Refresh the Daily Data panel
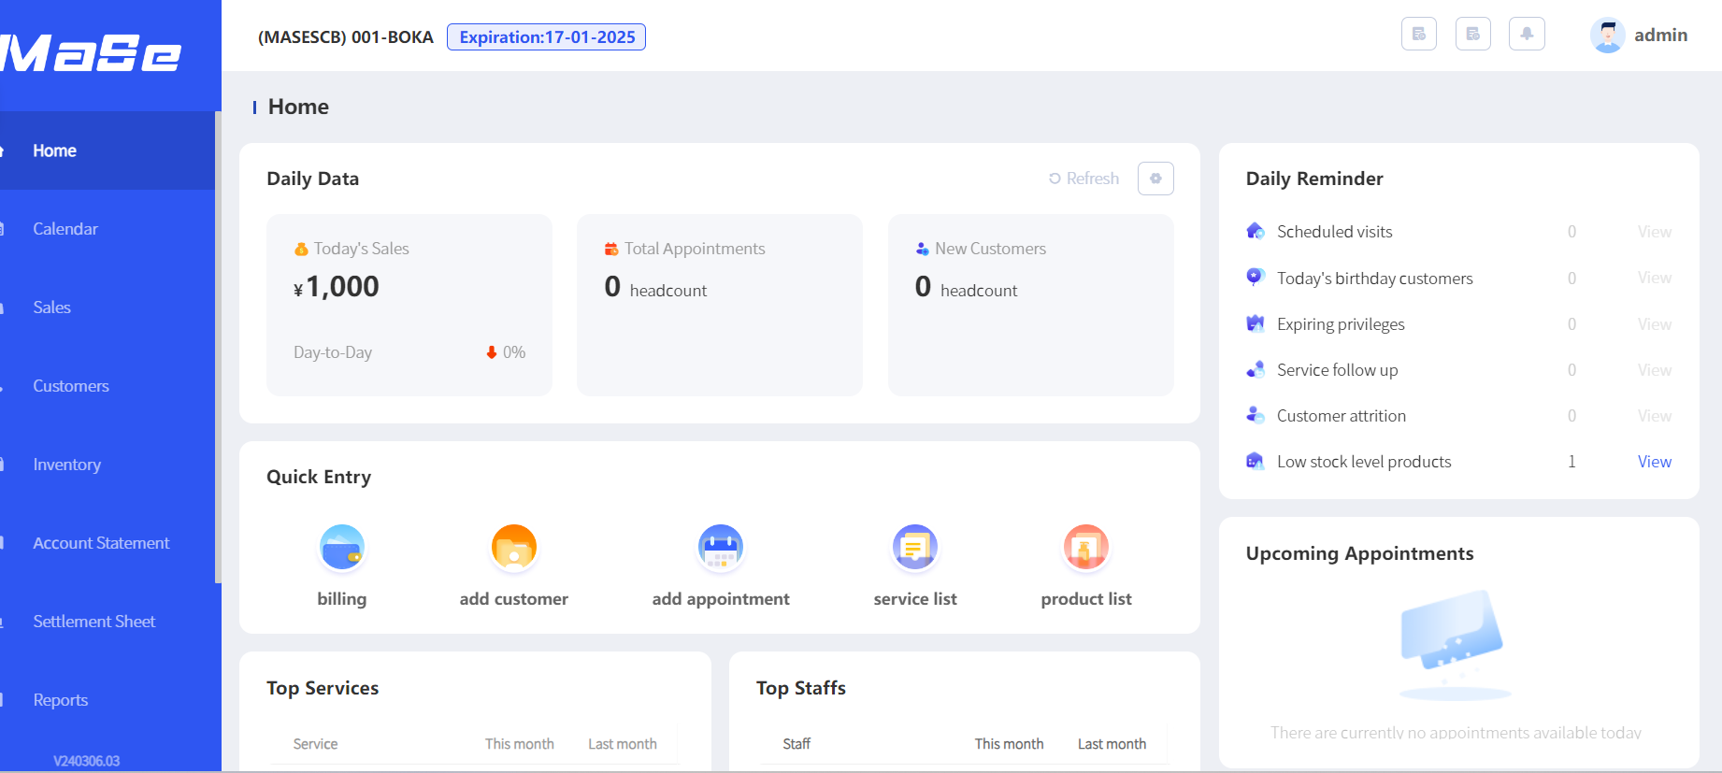 tap(1084, 179)
